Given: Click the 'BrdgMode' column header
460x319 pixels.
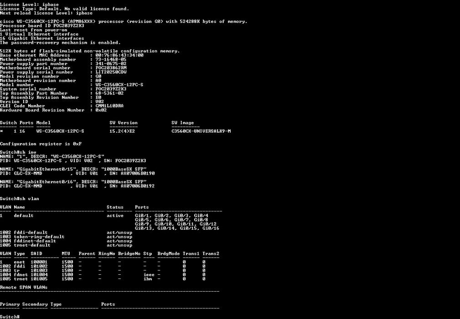Looking at the screenshot, I should click(x=168, y=254).
